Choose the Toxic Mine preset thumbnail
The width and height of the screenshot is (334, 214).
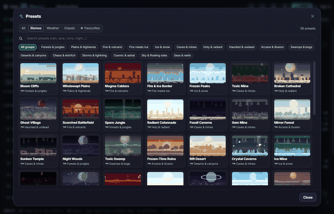[250, 73]
